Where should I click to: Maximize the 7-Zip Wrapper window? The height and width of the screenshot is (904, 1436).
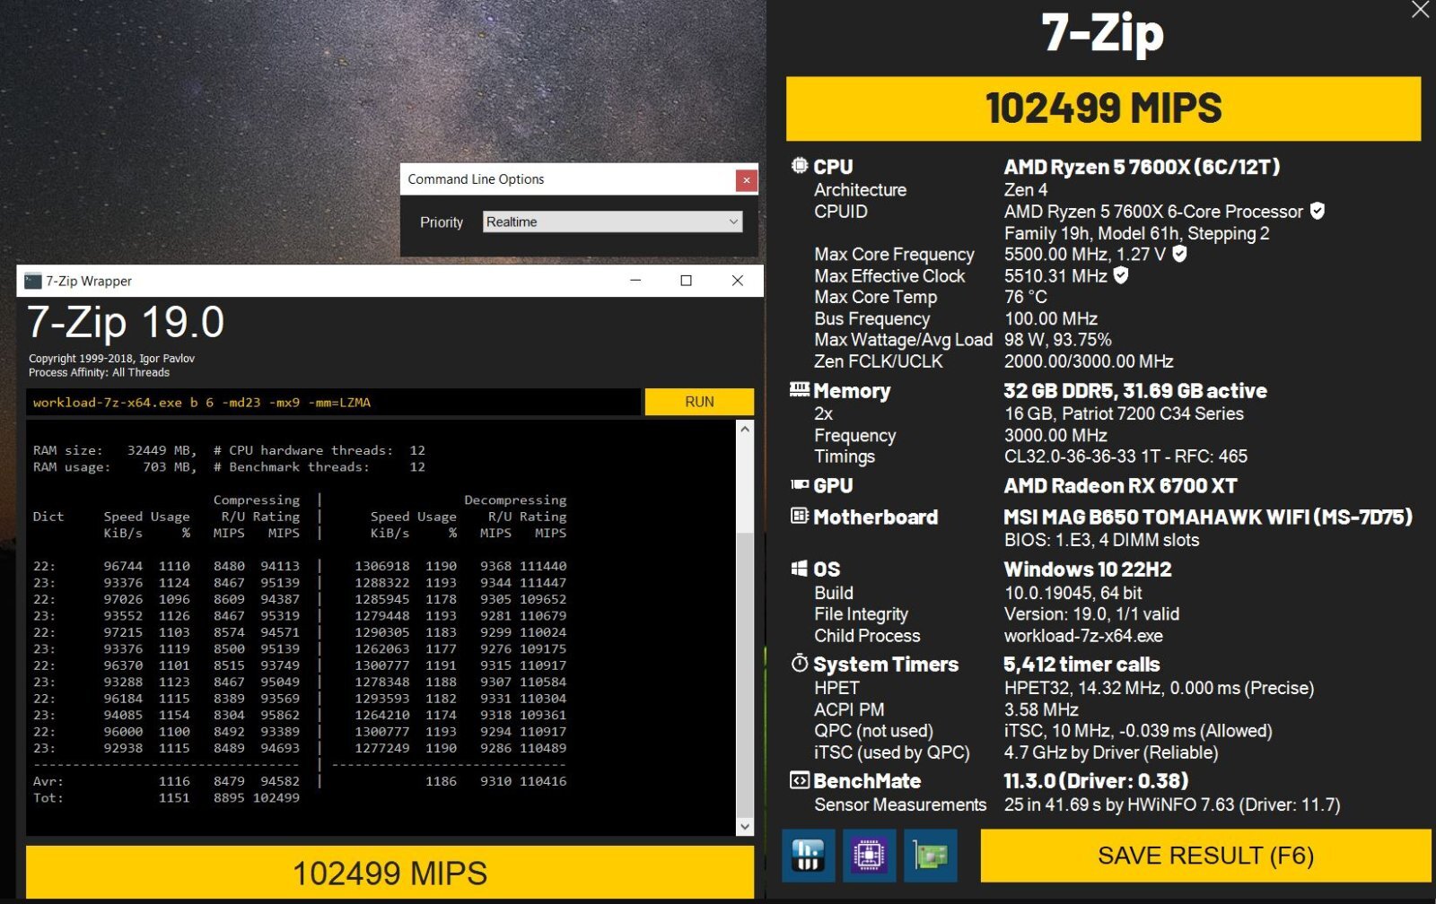[686, 281]
